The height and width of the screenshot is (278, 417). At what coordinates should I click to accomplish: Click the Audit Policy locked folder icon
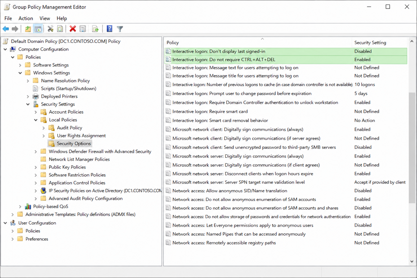tap(51, 128)
